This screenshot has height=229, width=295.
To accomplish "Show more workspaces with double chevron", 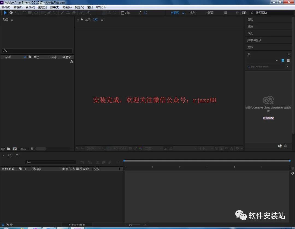I will [x=237, y=13].
